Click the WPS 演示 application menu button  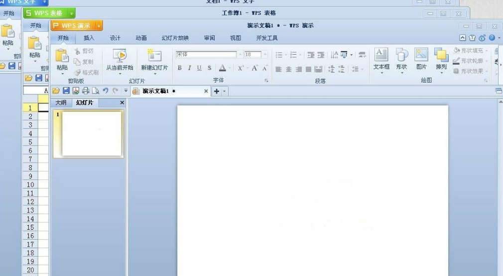click(73, 26)
